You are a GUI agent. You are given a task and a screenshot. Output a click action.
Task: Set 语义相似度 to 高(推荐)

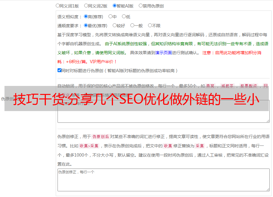[86, 16]
